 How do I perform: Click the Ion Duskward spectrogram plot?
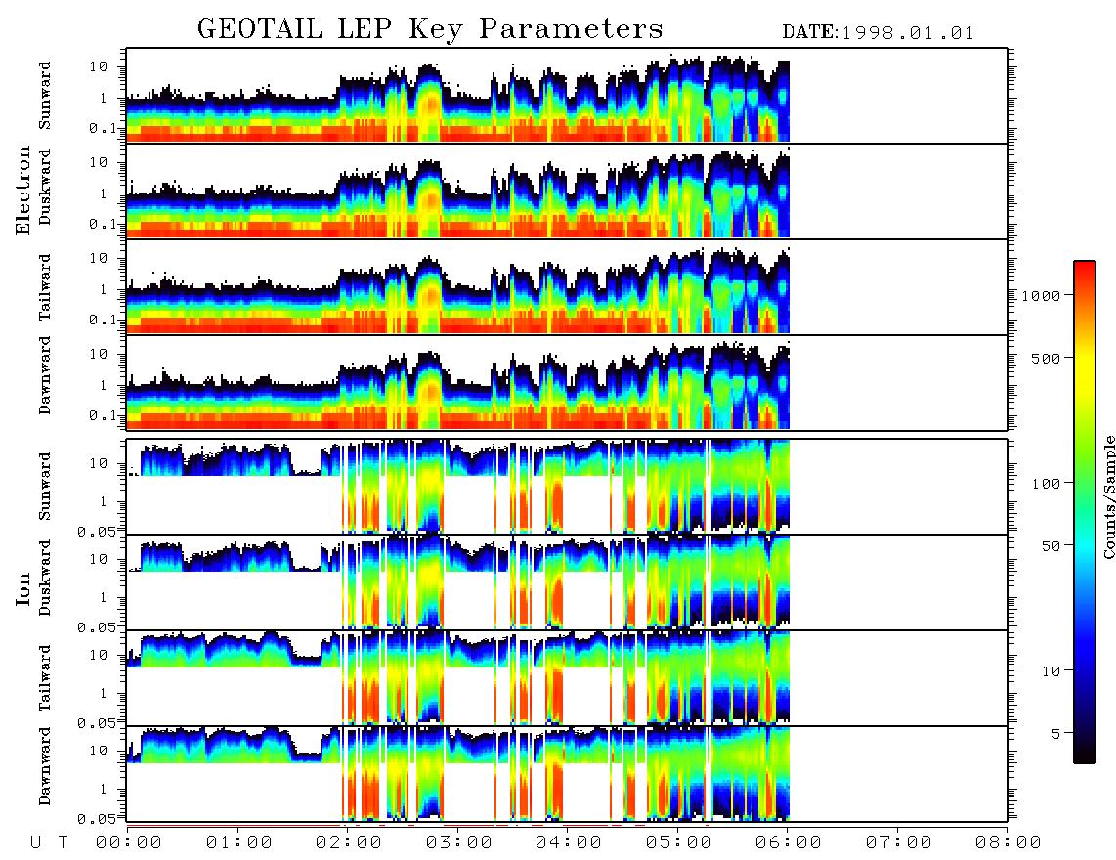coord(567,582)
